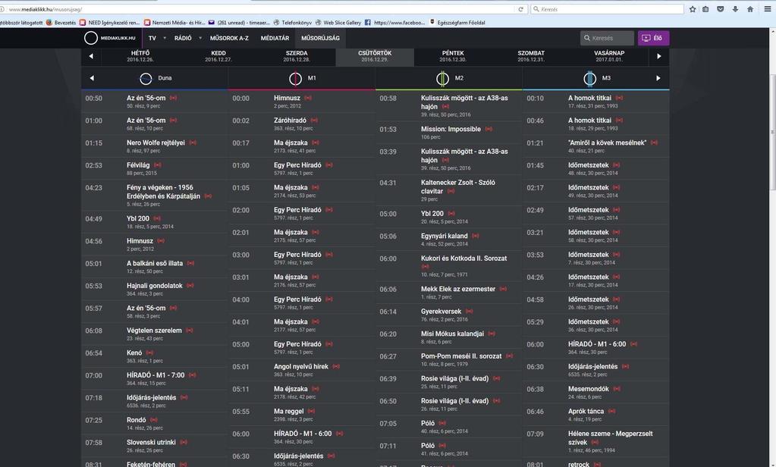This screenshot has height=467, width=776.
Task: Click the purple Élő live button
Action: (x=653, y=38)
